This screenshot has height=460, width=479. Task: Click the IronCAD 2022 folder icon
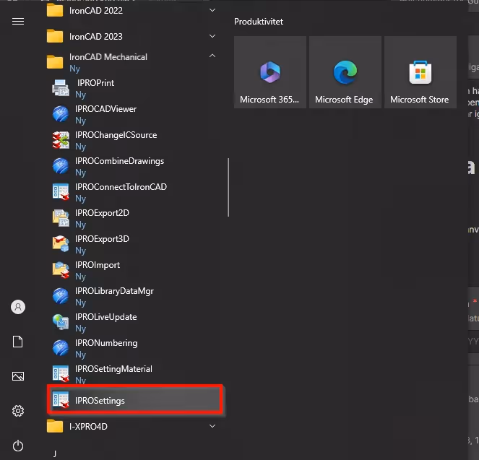55,10
